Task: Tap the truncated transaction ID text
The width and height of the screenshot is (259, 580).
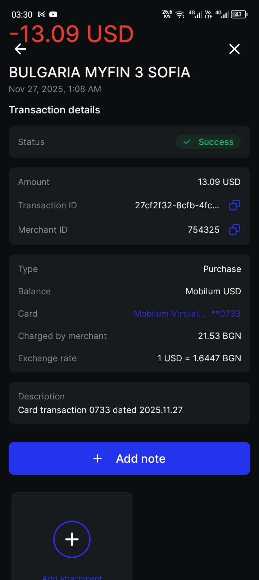Action: tap(177, 205)
